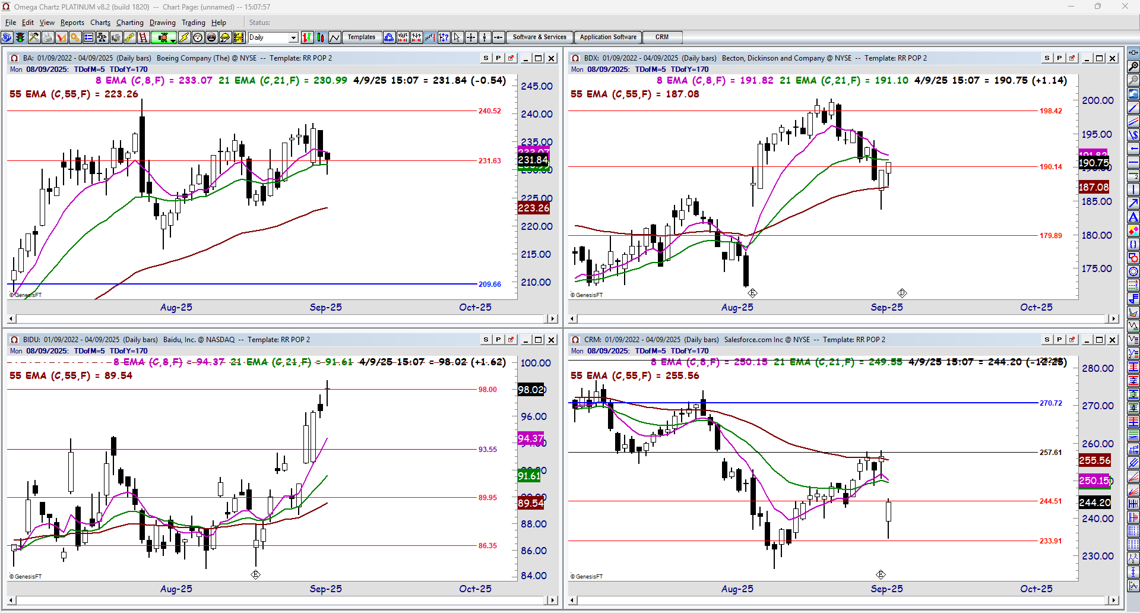Click the printer icon in toolbar
1140x613 pixels.
[x=47, y=37]
